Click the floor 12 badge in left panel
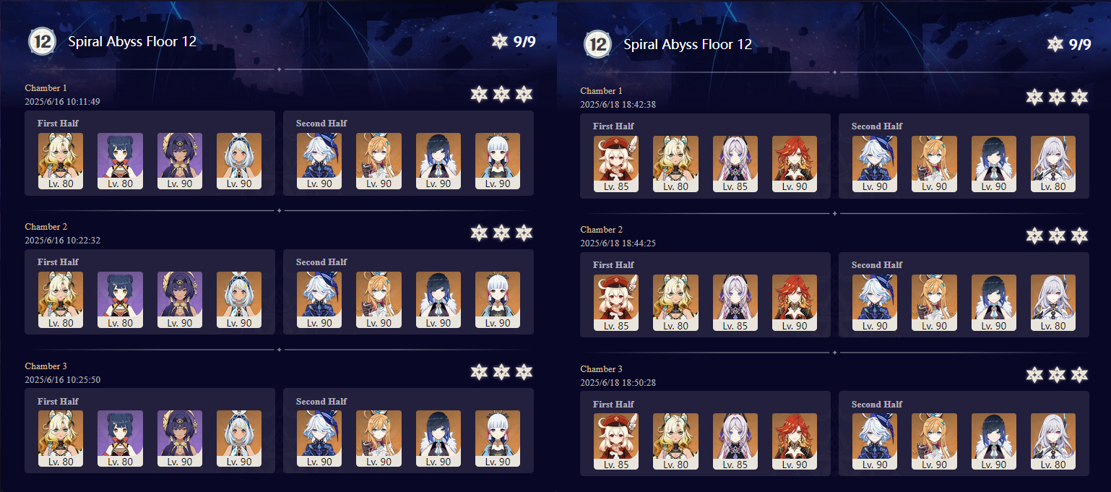 click(x=42, y=41)
